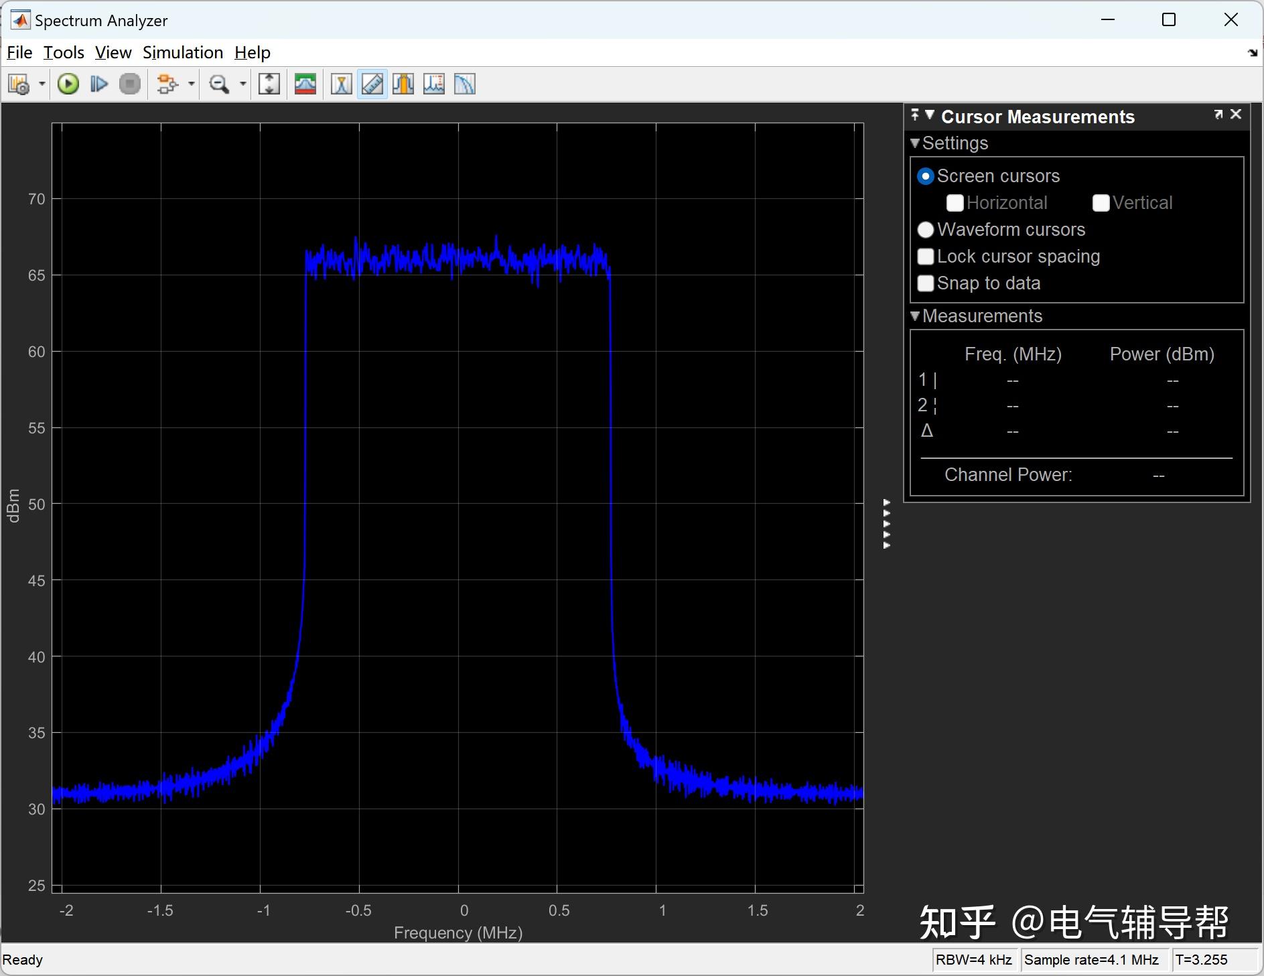Toggle the Cursor Measurements ruler icon
Screen dimensions: 1264x976
tap(372, 84)
